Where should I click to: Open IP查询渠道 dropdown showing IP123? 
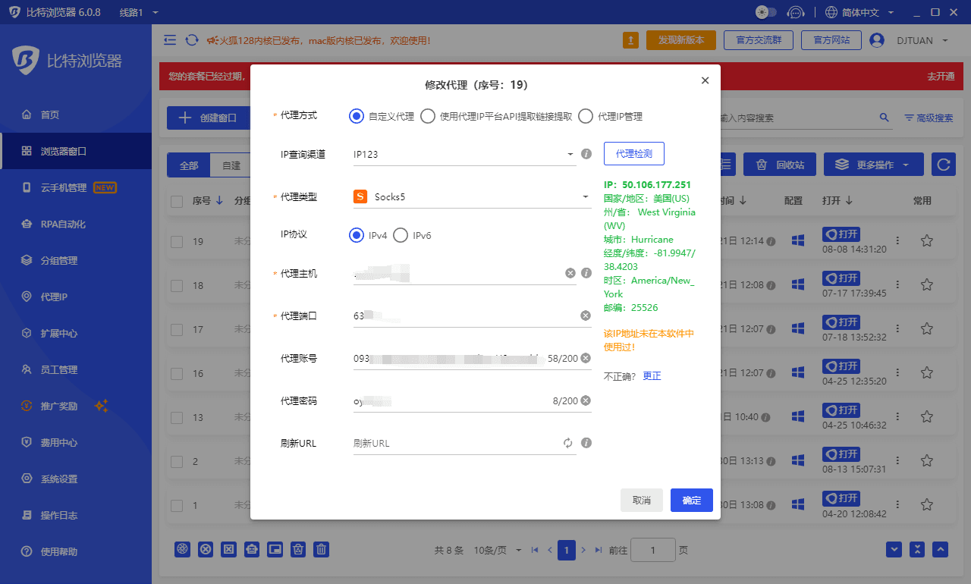pyautogui.click(x=464, y=154)
